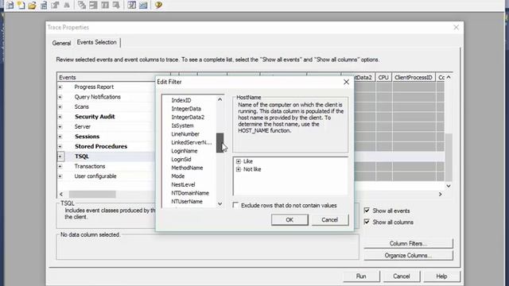Expand the Progress Report event category
This screenshot has width=509, height=286.
coord(60,87)
